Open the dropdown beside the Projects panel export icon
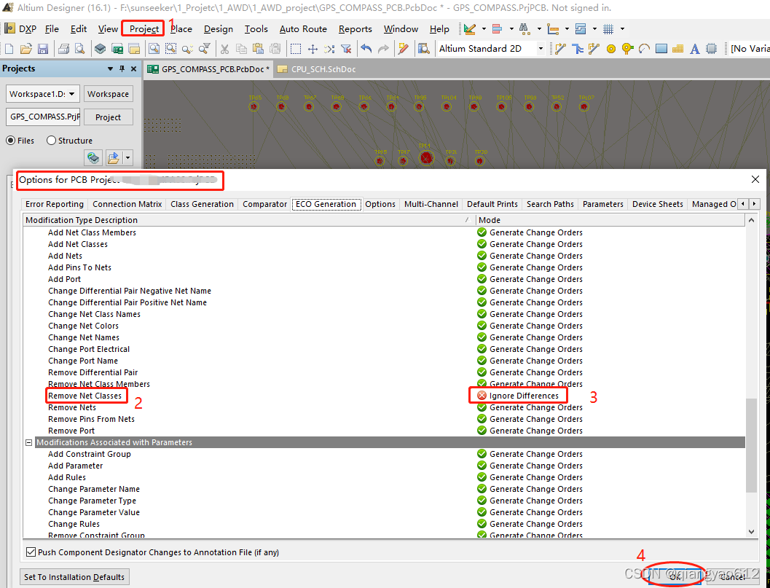The height and width of the screenshot is (588, 770). pyautogui.click(x=128, y=158)
